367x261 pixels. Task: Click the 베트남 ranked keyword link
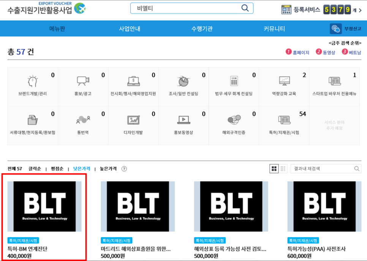(x=355, y=53)
